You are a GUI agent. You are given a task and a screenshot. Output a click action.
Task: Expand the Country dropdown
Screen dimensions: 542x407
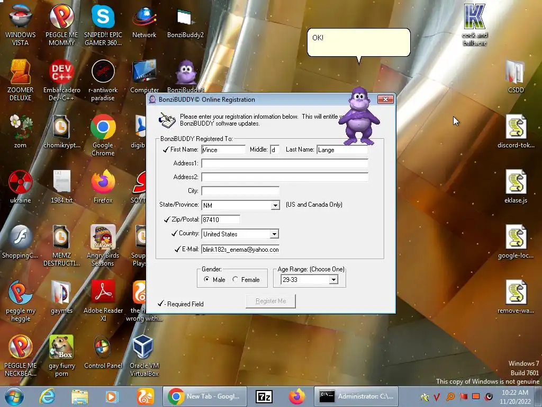pyautogui.click(x=274, y=234)
